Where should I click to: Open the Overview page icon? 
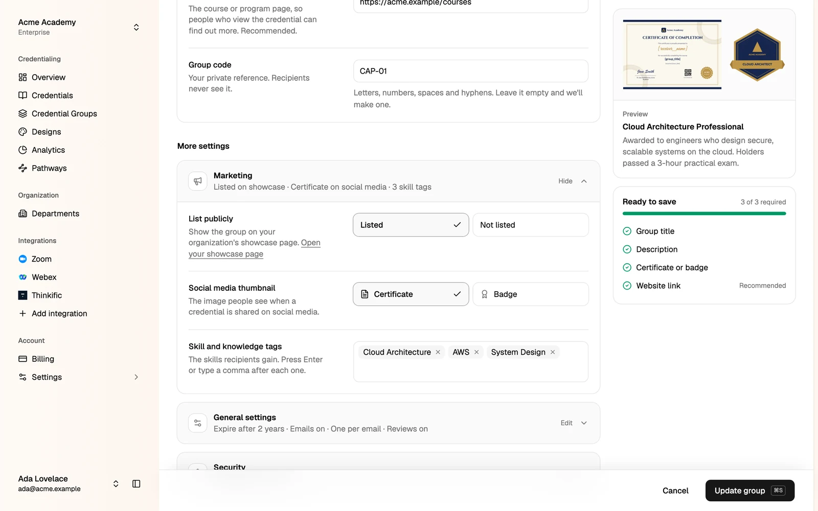tap(22, 77)
